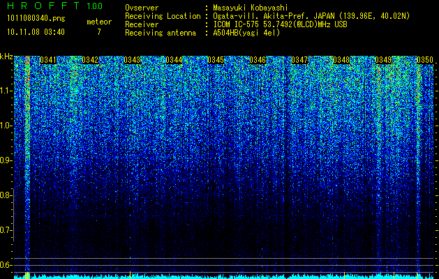
Task: Click the Ovserver field label
Action: point(142,8)
